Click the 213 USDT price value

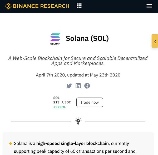62,102
